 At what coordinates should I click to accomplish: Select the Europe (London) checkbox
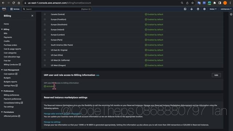point(45,35)
